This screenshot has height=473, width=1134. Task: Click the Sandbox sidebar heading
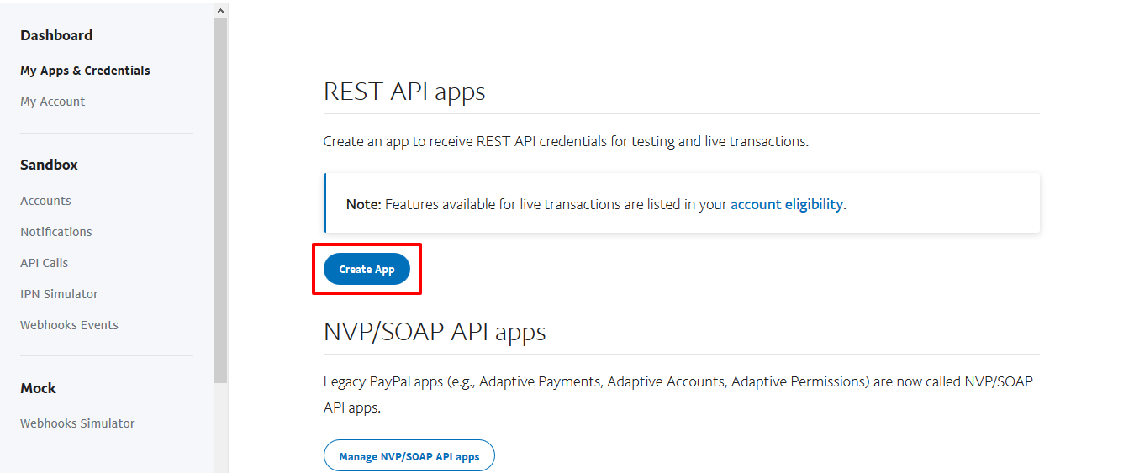pos(49,165)
